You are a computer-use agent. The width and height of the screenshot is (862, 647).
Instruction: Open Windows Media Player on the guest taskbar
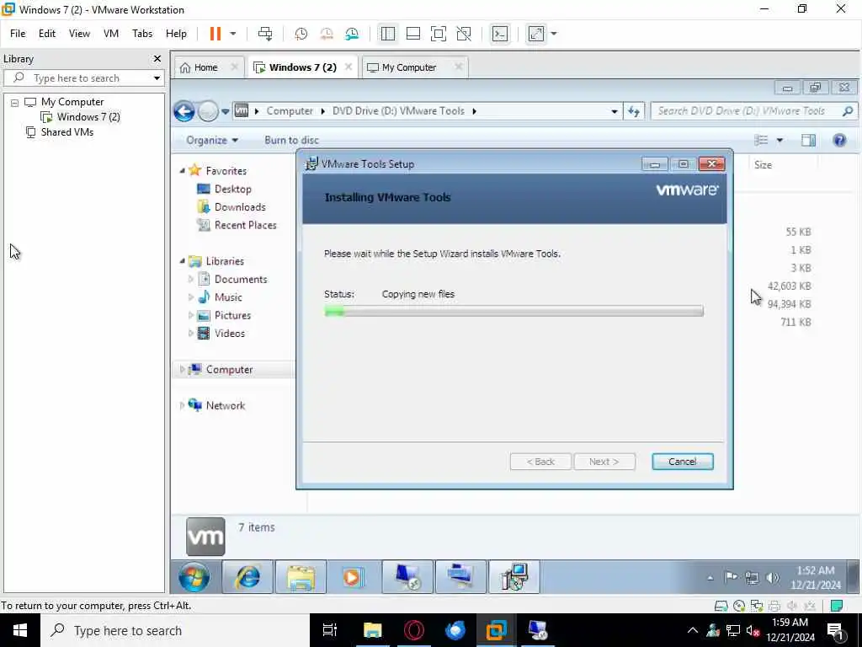point(353,577)
